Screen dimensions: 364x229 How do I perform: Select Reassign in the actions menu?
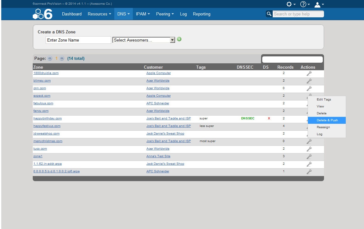coord(323,127)
